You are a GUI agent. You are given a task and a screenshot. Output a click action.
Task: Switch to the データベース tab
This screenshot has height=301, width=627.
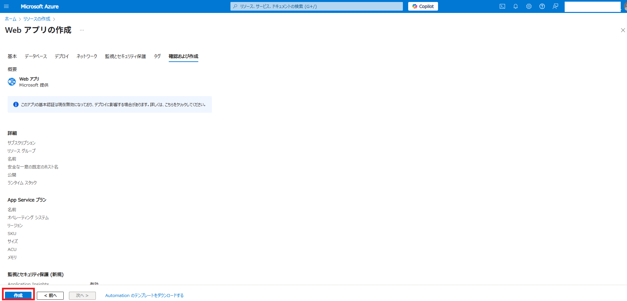(x=36, y=56)
